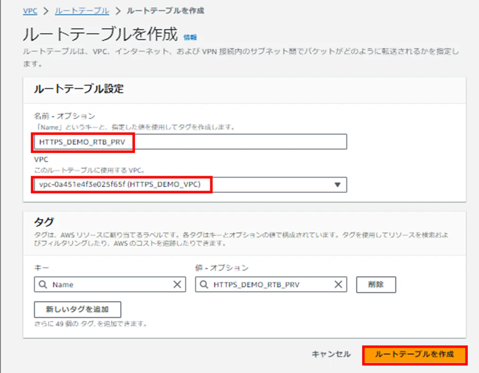Click the search icon in key field
479x373 pixels.
43,284
